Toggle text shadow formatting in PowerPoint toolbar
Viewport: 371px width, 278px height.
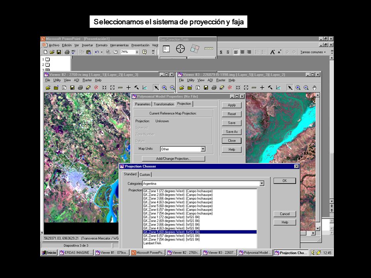point(228,52)
